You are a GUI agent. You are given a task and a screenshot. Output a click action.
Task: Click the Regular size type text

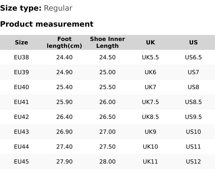coord(58,8)
